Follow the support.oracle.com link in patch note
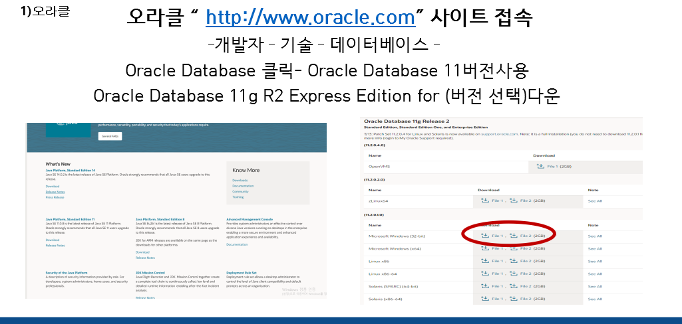The height and width of the screenshot is (324, 682). pos(499,134)
